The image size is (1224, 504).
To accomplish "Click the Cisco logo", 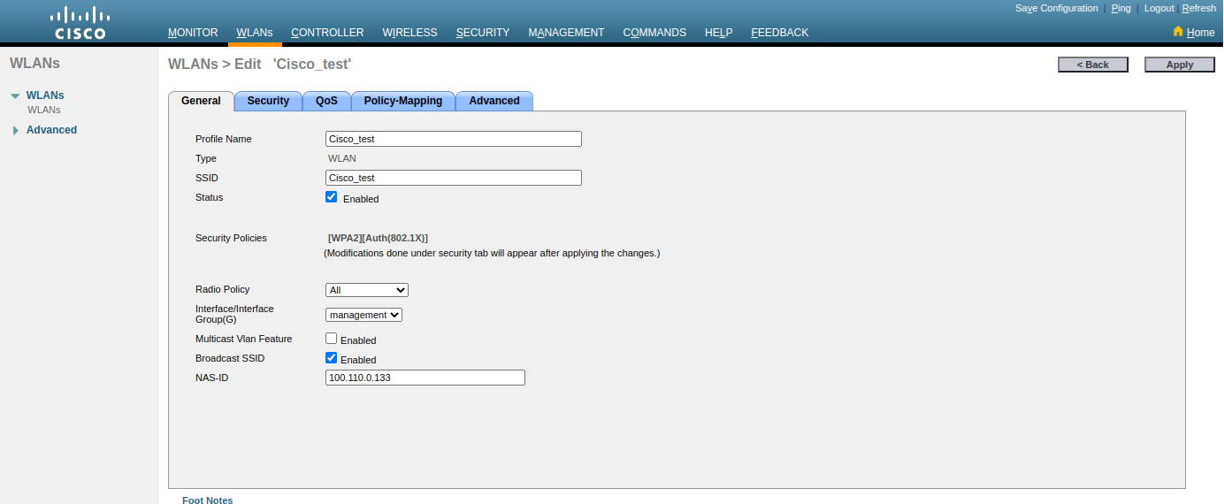I will point(80,23).
